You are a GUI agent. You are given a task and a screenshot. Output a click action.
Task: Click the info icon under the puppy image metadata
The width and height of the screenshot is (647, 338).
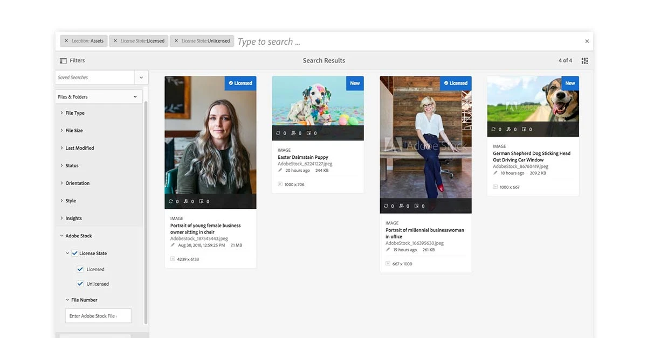279,184
